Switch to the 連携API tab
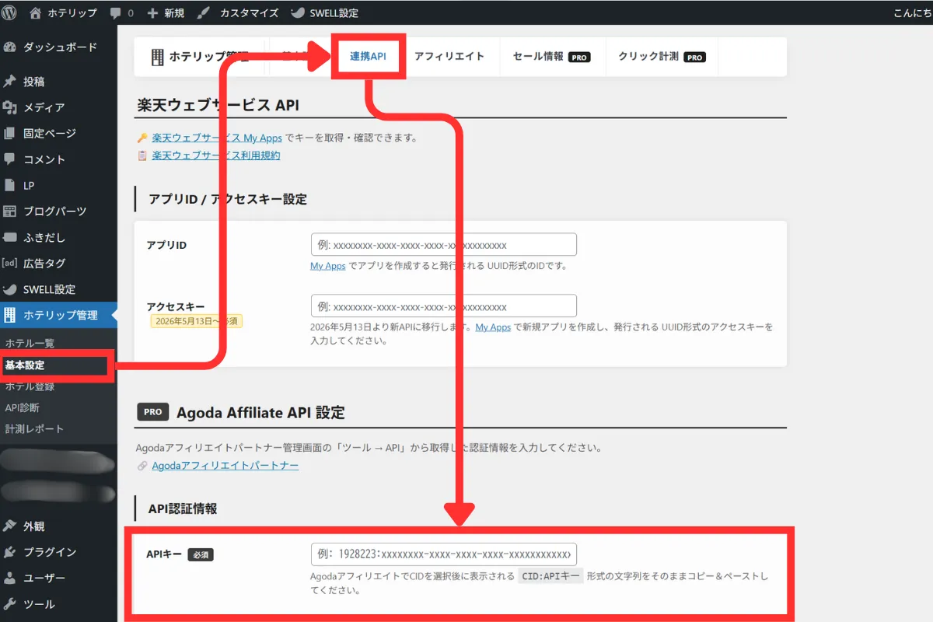The image size is (933, 622). click(369, 56)
